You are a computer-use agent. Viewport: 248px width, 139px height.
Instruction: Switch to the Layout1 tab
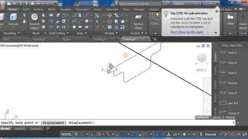click(20, 129)
